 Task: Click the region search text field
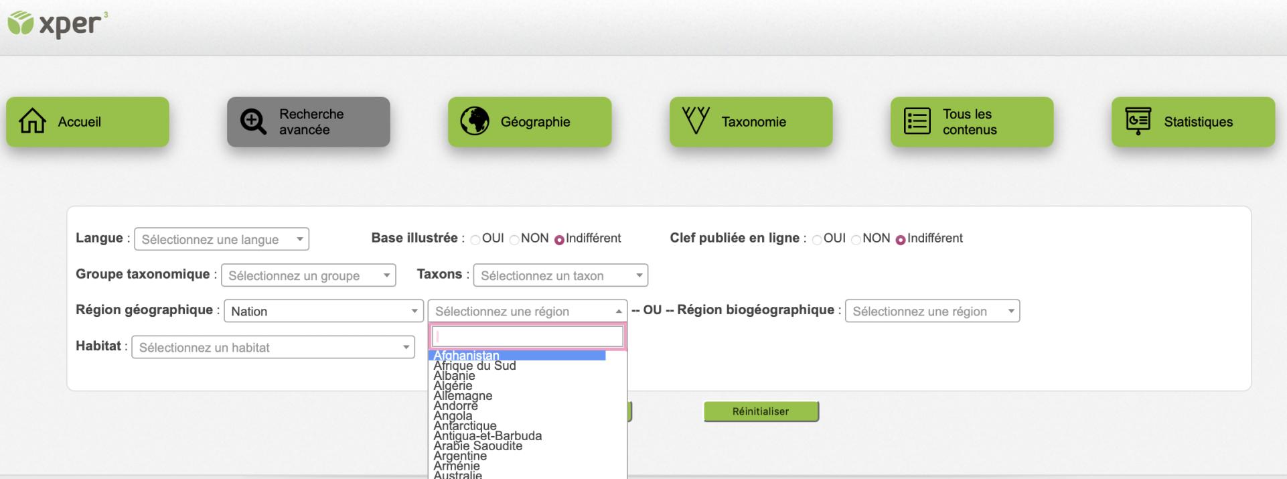click(x=527, y=336)
